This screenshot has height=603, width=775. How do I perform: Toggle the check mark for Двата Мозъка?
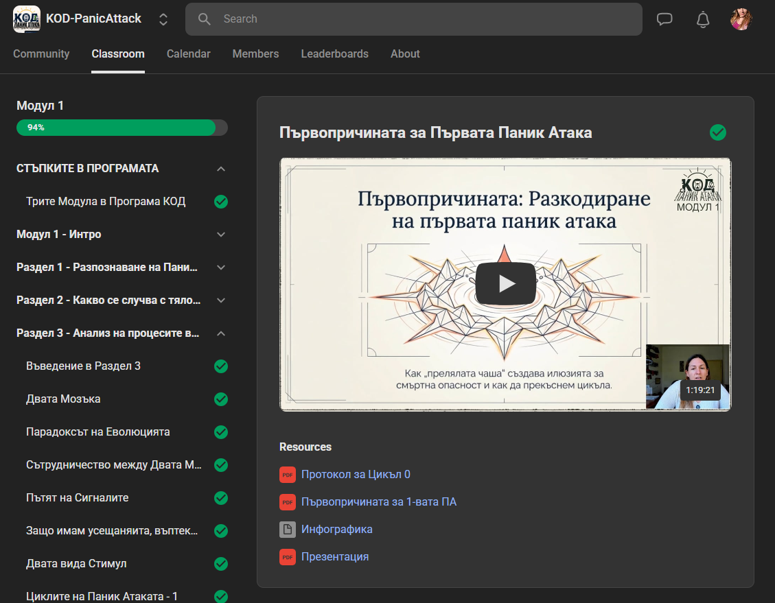tap(221, 399)
